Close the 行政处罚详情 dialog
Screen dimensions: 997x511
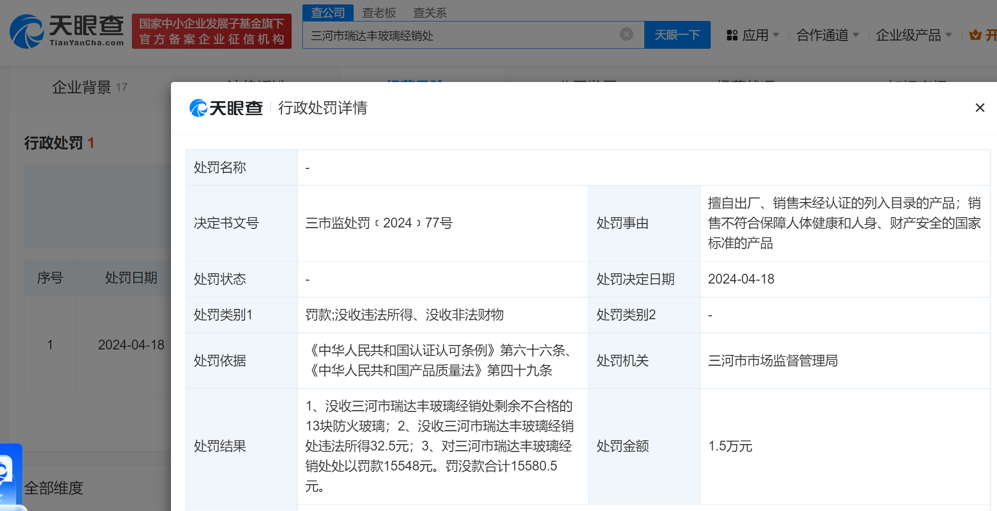(979, 107)
